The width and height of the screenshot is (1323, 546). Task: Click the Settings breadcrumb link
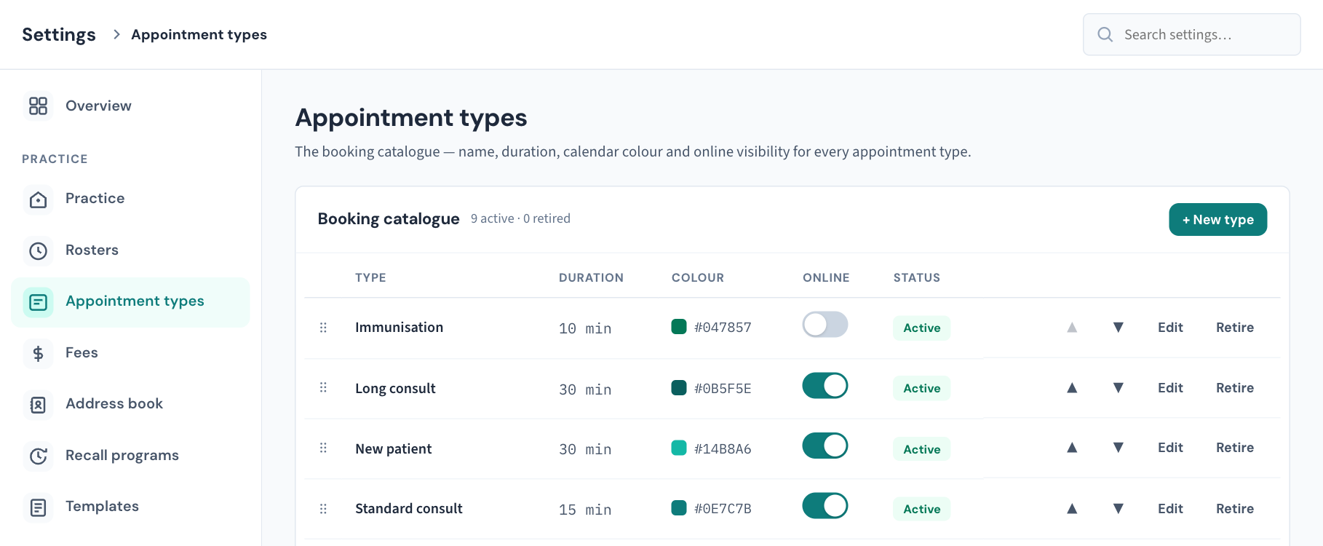pos(59,34)
